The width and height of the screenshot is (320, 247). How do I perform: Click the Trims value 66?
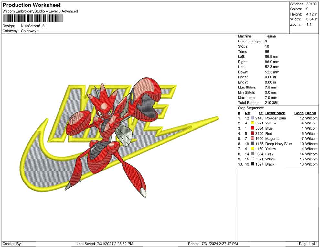(267, 52)
